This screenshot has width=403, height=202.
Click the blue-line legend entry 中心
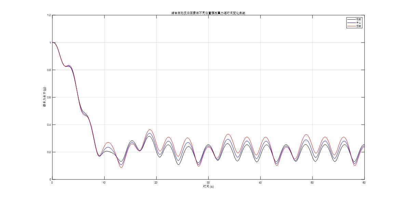click(x=359, y=23)
